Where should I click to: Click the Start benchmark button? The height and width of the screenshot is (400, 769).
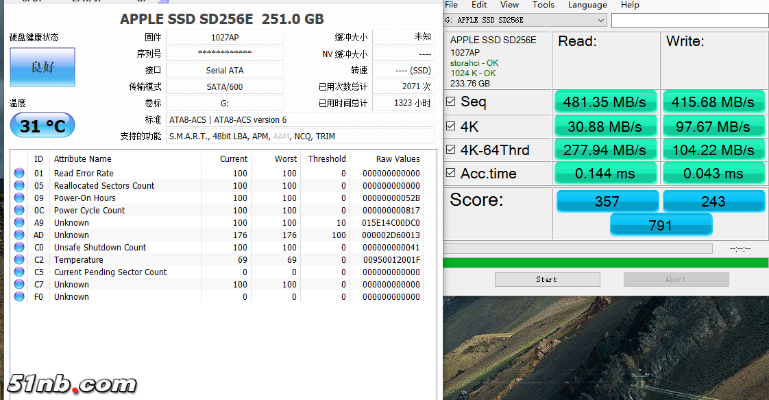548,279
